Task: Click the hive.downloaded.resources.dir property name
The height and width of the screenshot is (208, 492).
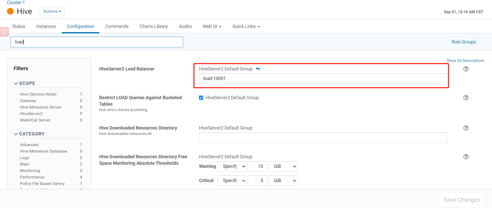Action: (x=126, y=134)
